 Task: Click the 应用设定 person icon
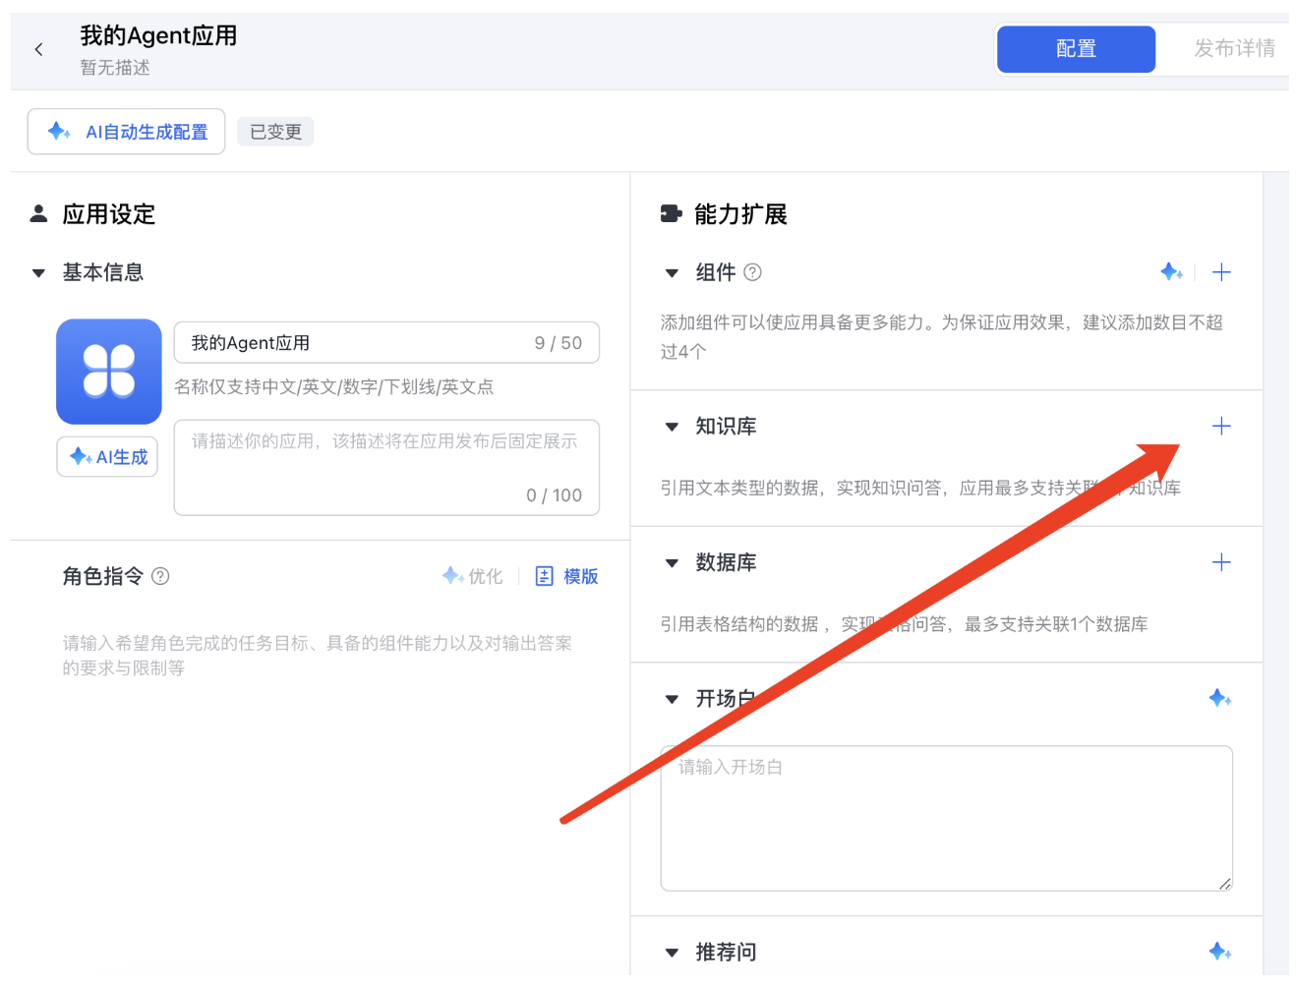[x=38, y=213]
